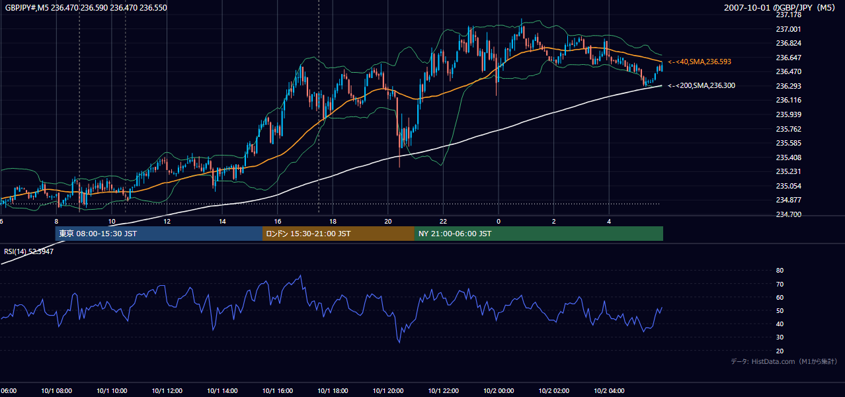Click price axis value 236.116
This screenshot has height=397, width=845.
click(788, 100)
